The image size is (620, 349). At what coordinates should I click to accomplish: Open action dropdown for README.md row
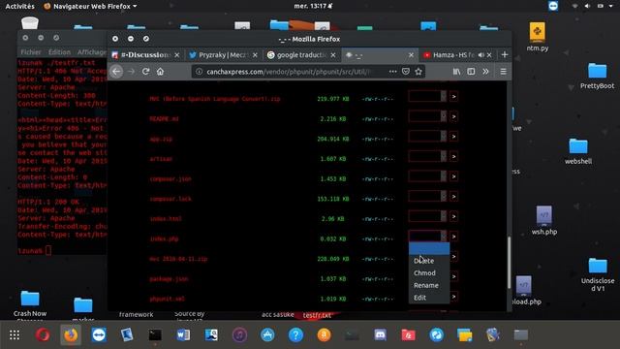pyautogui.click(x=427, y=116)
